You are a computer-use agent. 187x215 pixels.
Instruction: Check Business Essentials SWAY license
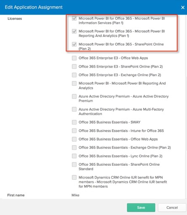74,122
